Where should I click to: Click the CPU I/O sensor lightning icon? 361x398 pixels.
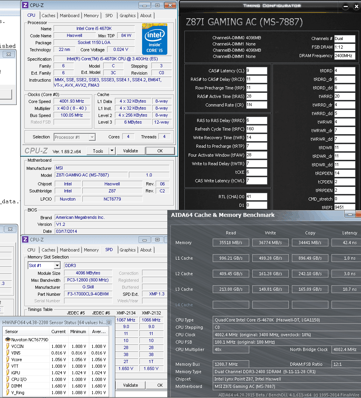(x=8, y=379)
